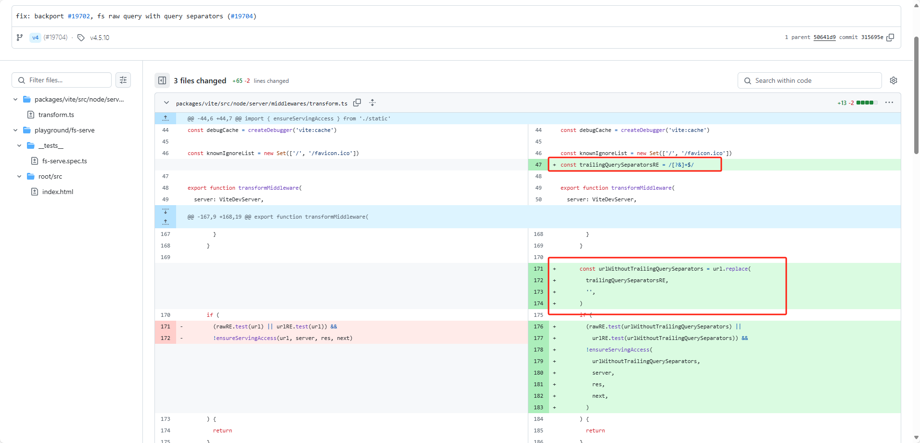Click the scroll-down arrow of scrollbar
The image size is (920, 443).
point(916,438)
